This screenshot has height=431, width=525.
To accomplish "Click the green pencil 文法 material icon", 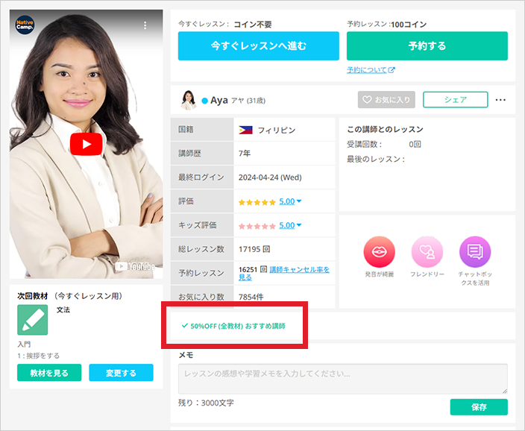I will click(x=33, y=320).
